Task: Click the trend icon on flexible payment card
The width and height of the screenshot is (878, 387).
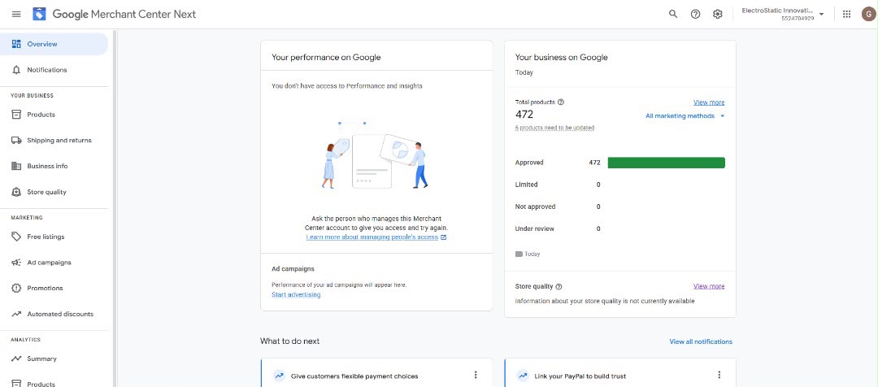Action: (x=279, y=376)
